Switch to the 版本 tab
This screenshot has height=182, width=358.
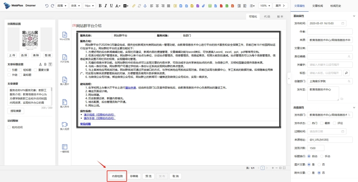coord(280,17)
